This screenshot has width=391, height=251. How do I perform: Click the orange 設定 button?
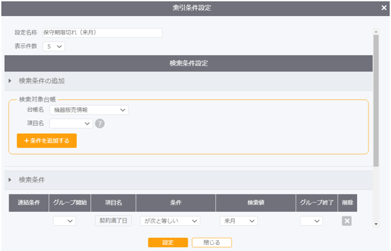point(168,242)
